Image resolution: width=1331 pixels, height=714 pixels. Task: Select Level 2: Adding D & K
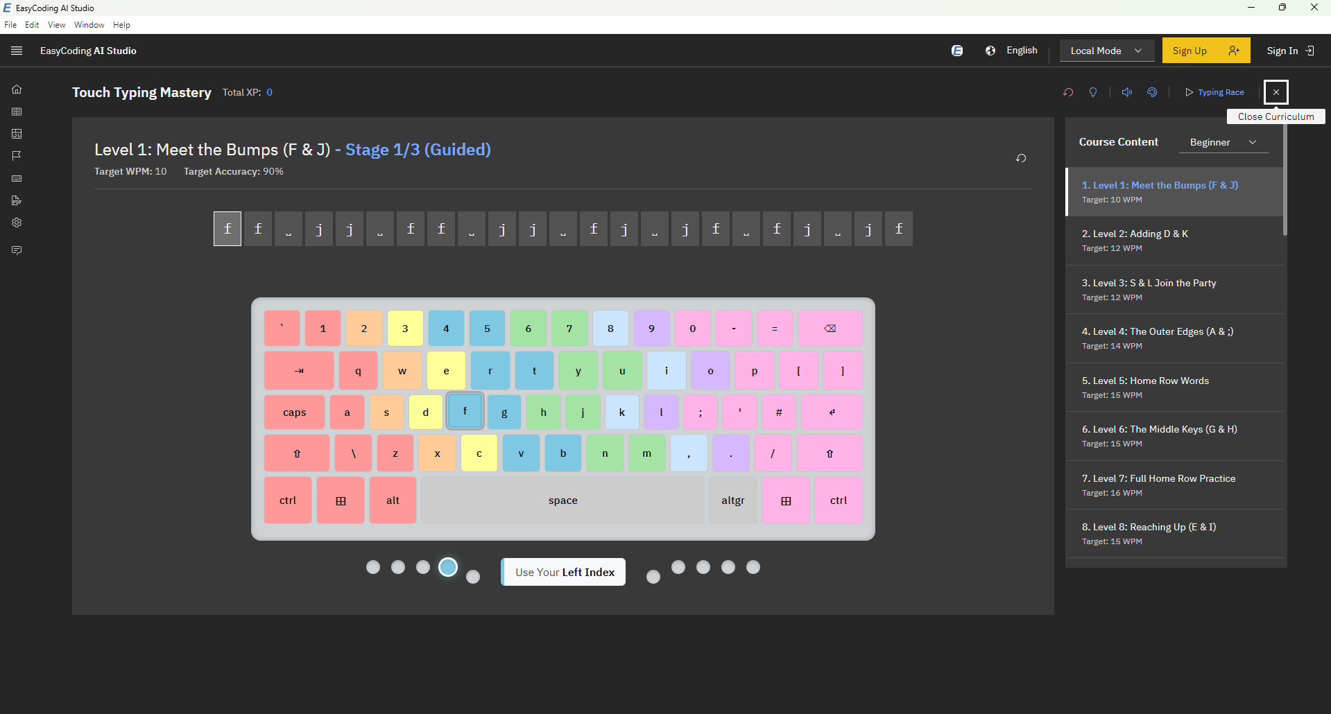1175,241
